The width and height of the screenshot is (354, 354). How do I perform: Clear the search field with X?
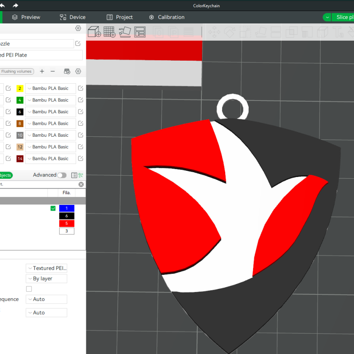click(x=81, y=185)
